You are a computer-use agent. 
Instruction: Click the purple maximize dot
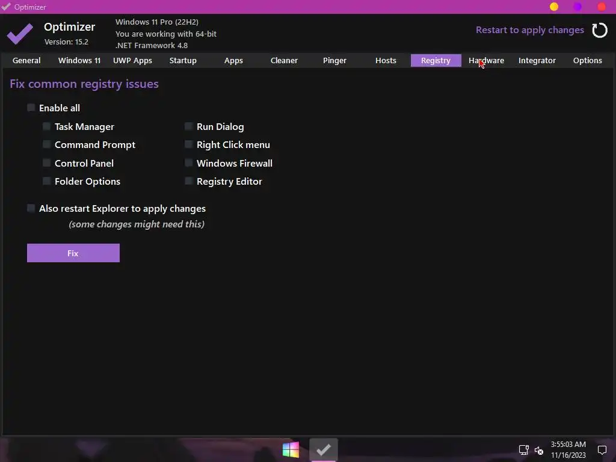(x=577, y=7)
